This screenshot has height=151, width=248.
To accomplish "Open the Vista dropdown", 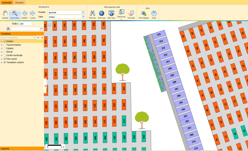I will (83, 17).
